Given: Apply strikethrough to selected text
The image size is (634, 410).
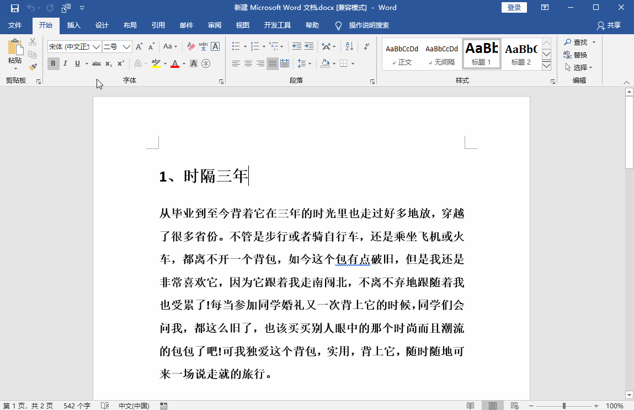Looking at the screenshot, I should 97,63.
